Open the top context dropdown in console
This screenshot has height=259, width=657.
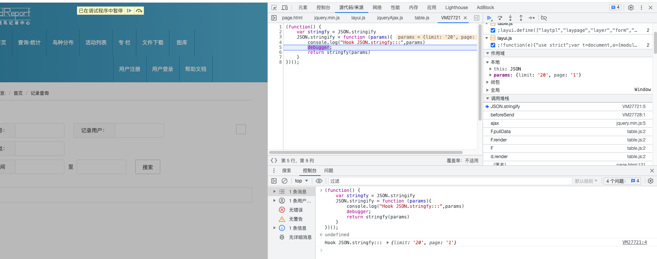click(x=302, y=181)
